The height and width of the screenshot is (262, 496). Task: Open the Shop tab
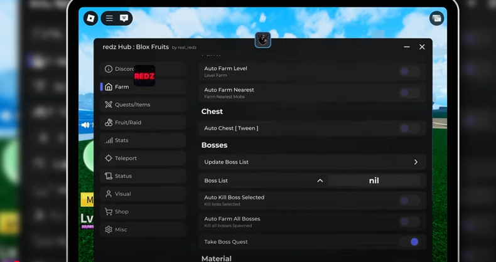click(143, 211)
